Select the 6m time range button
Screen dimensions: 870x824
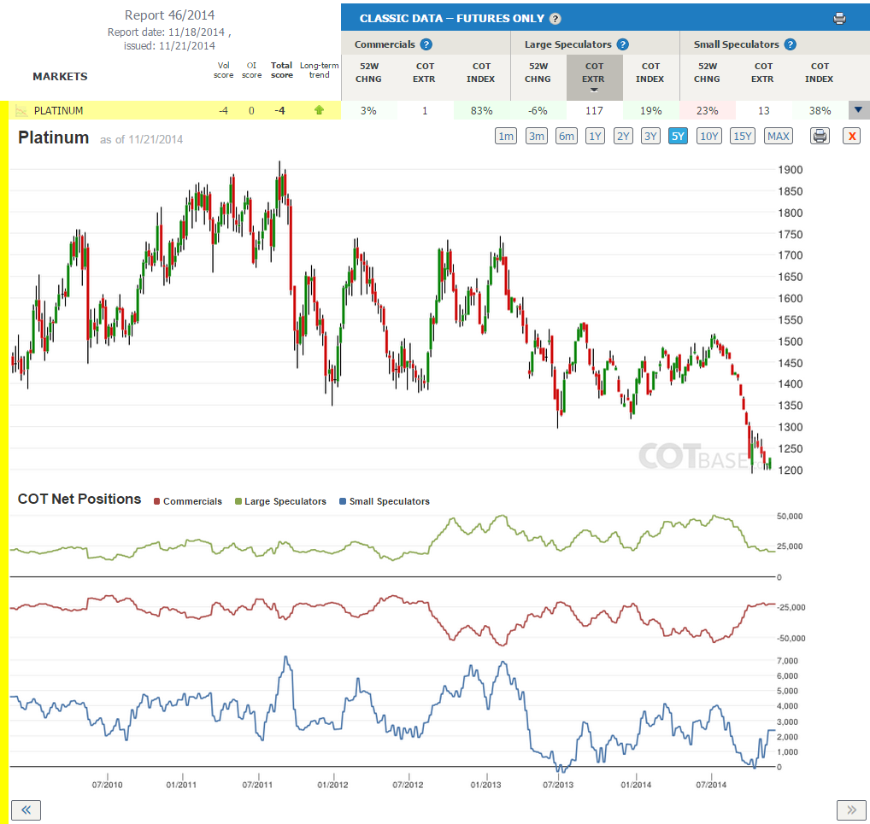pos(566,136)
